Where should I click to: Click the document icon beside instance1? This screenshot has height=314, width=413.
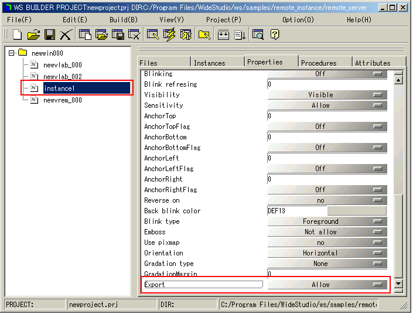34,88
